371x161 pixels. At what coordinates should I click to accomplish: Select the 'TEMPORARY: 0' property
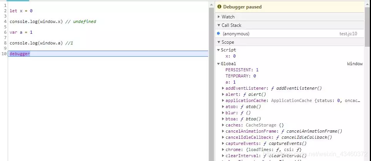(x=241, y=76)
